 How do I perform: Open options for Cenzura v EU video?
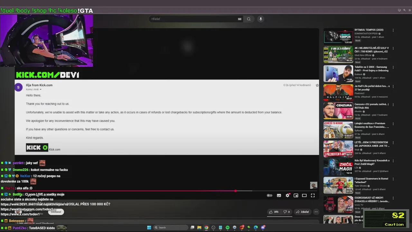point(393,104)
